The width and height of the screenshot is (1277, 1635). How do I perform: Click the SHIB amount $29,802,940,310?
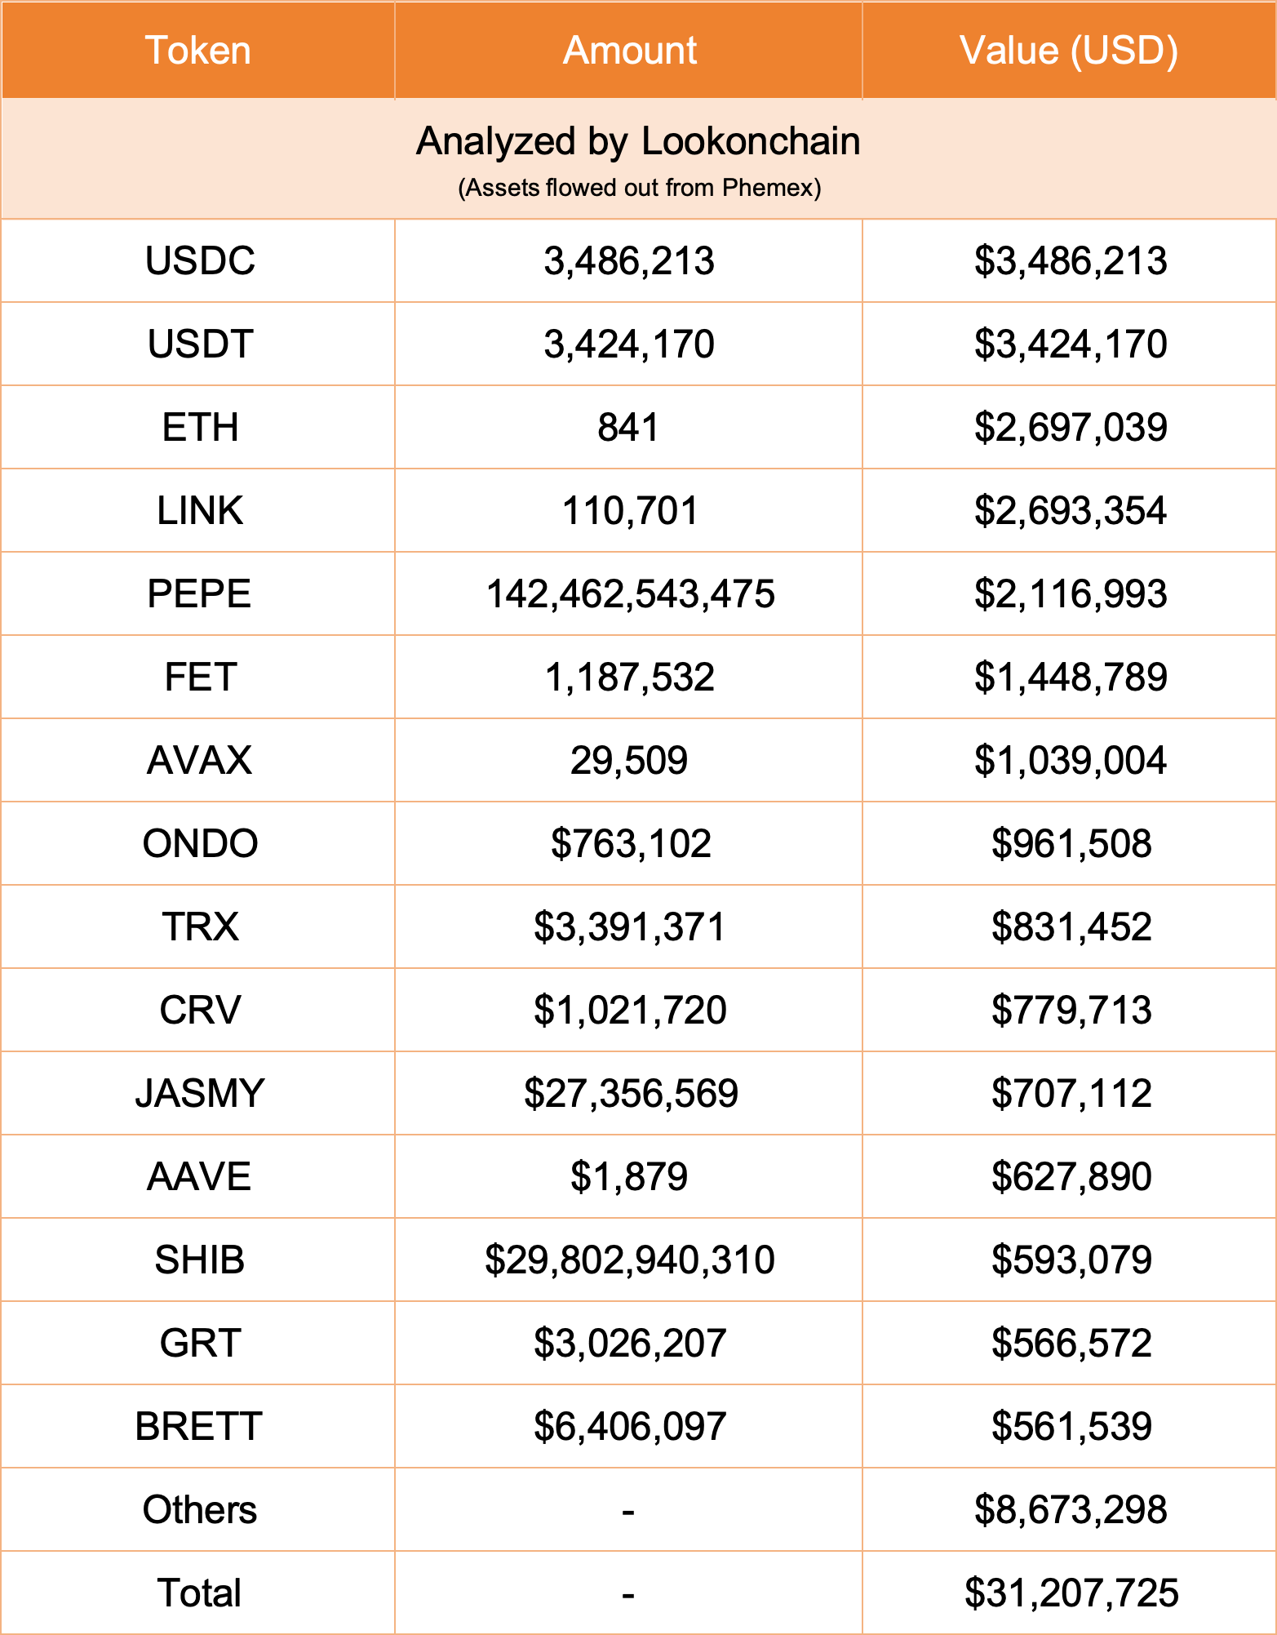tap(630, 1260)
